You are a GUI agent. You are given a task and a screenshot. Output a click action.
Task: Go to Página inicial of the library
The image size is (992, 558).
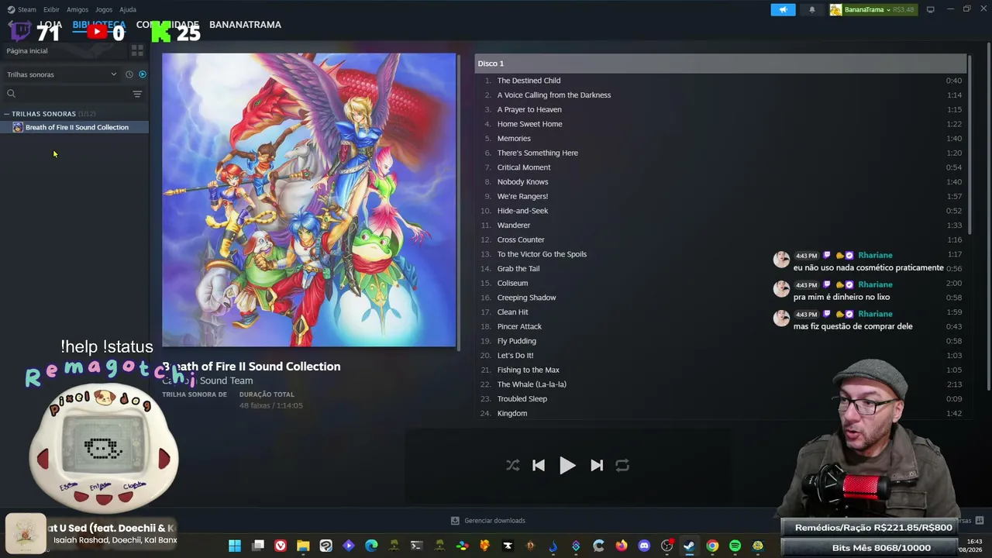[x=27, y=51]
